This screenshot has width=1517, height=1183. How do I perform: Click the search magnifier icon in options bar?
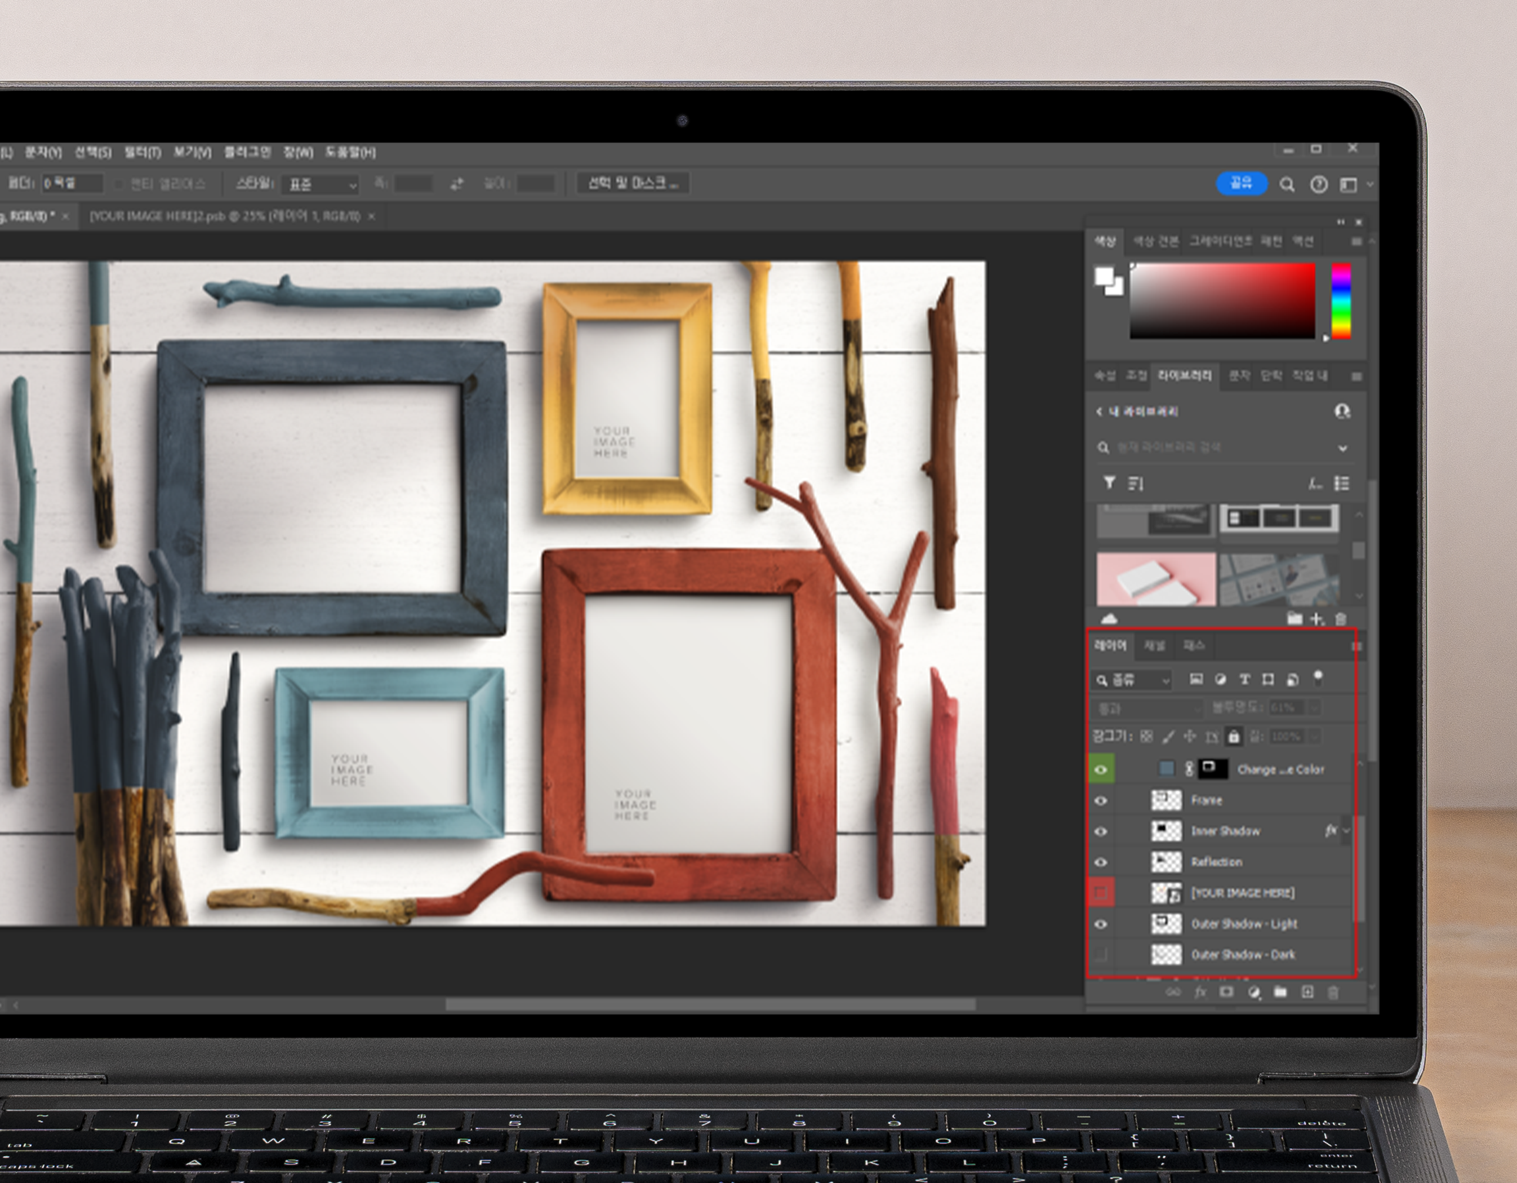click(1287, 184)
